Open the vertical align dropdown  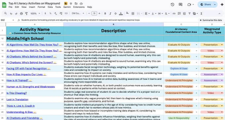point(154,14)
